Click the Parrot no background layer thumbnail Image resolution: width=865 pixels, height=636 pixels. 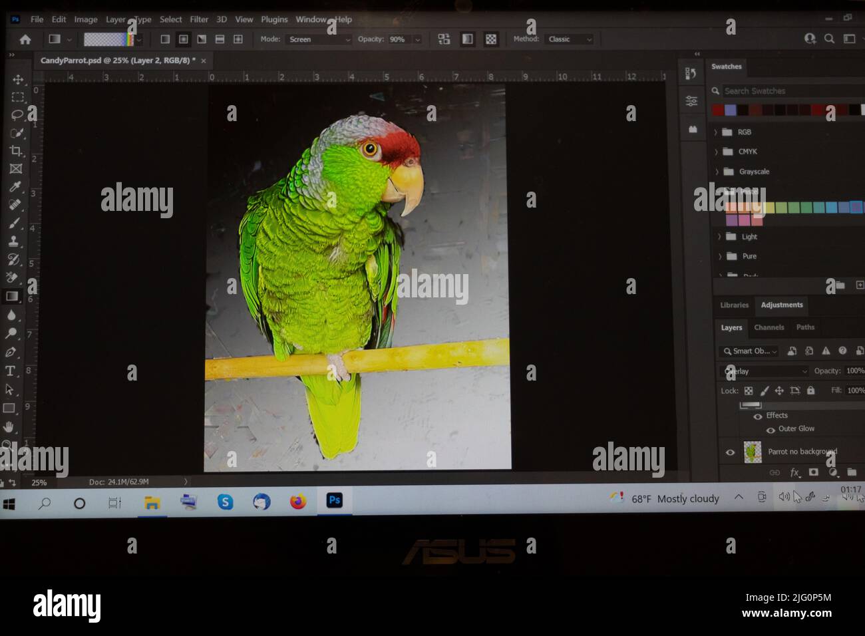753,452
